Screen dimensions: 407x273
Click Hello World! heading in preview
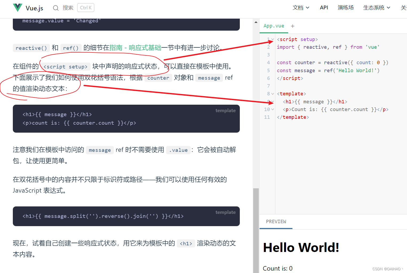(301, 247)
